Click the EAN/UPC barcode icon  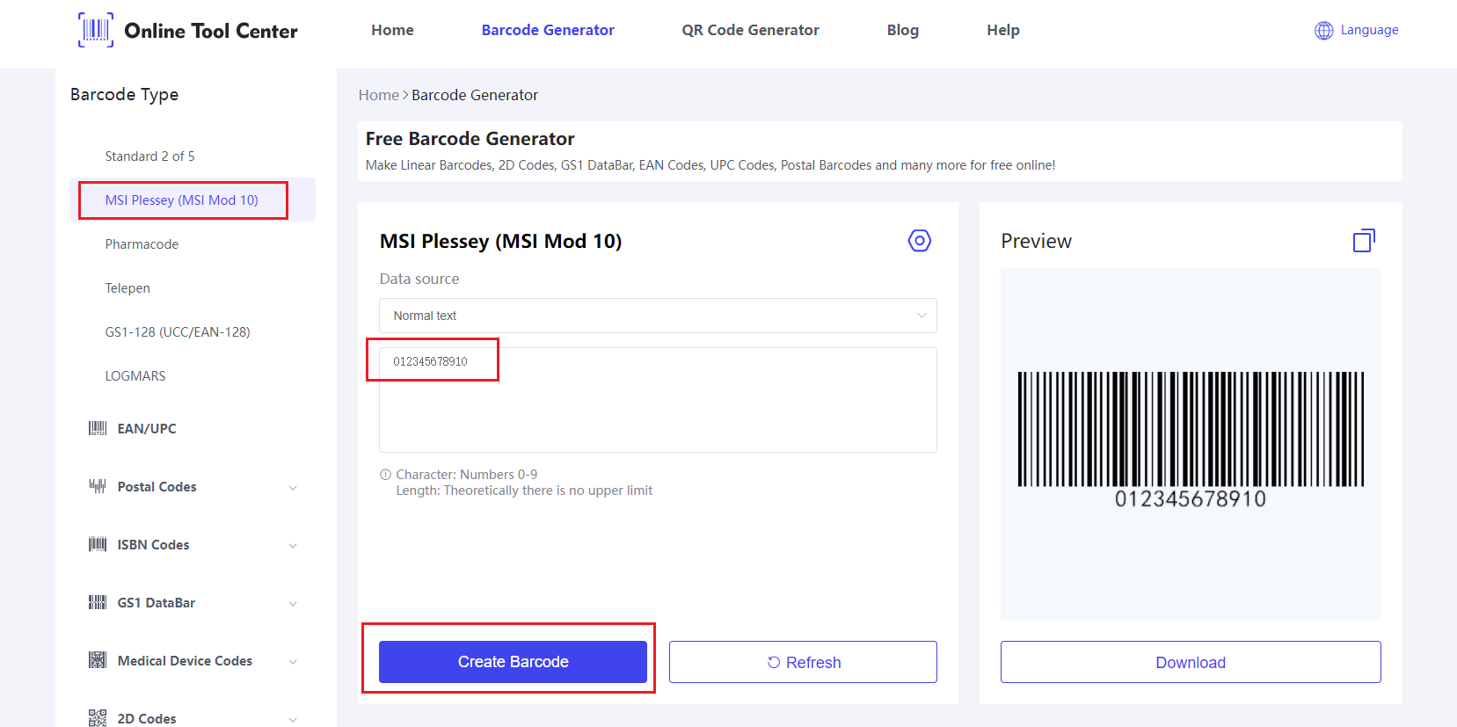coord(98,428)
